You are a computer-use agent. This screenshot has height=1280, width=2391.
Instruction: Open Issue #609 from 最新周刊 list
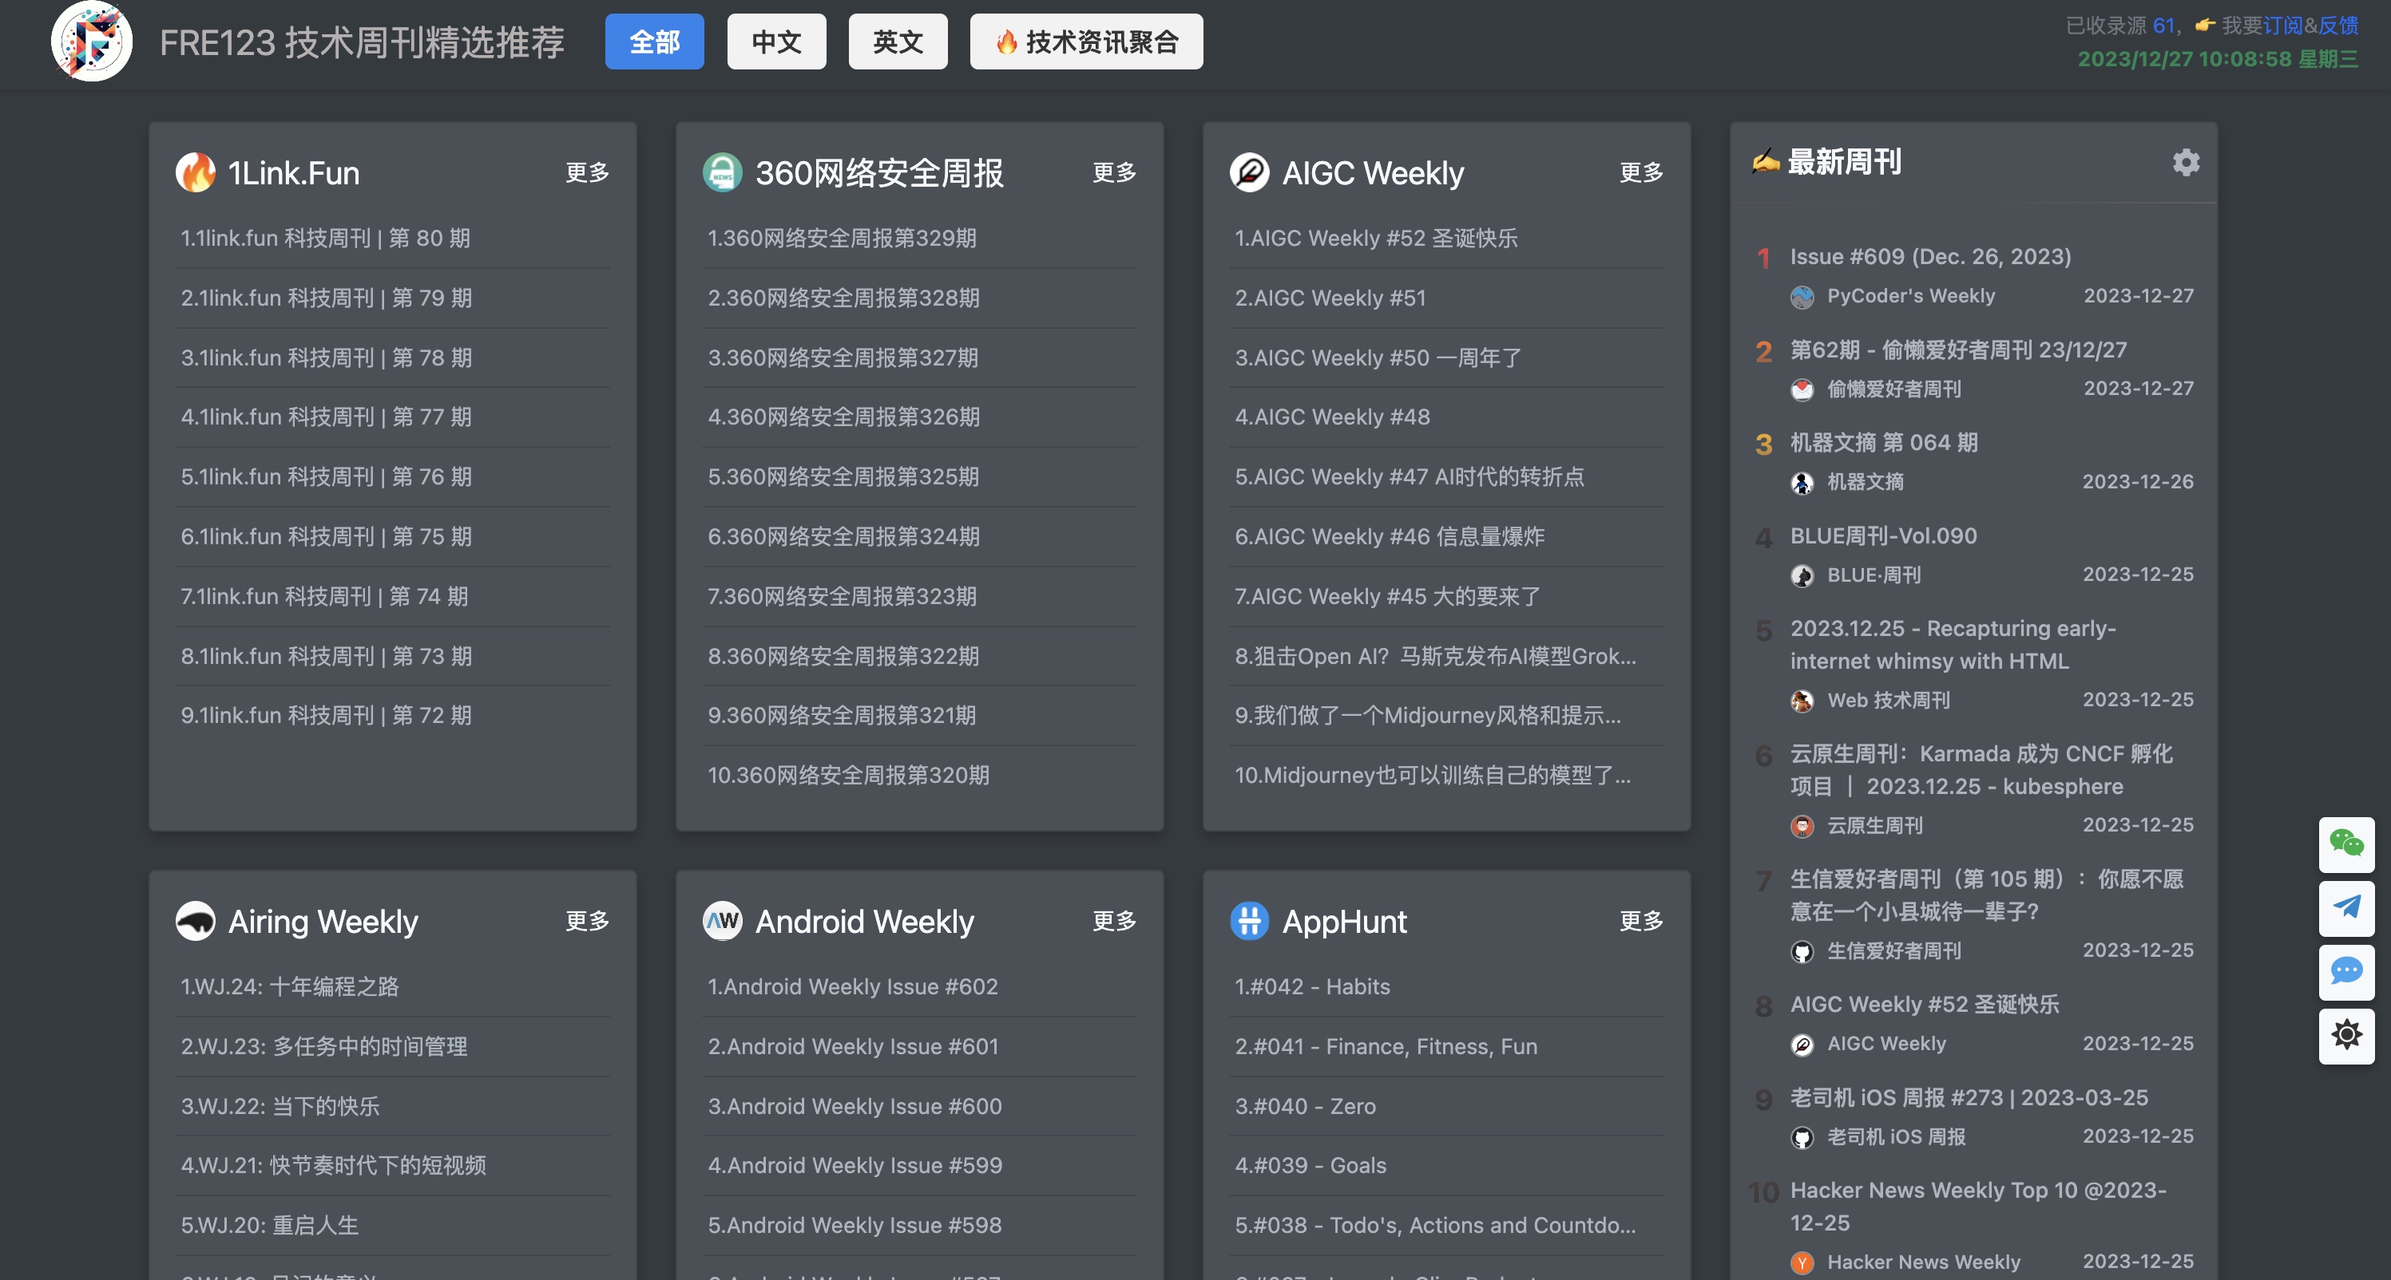click(x=1929, y=257)
